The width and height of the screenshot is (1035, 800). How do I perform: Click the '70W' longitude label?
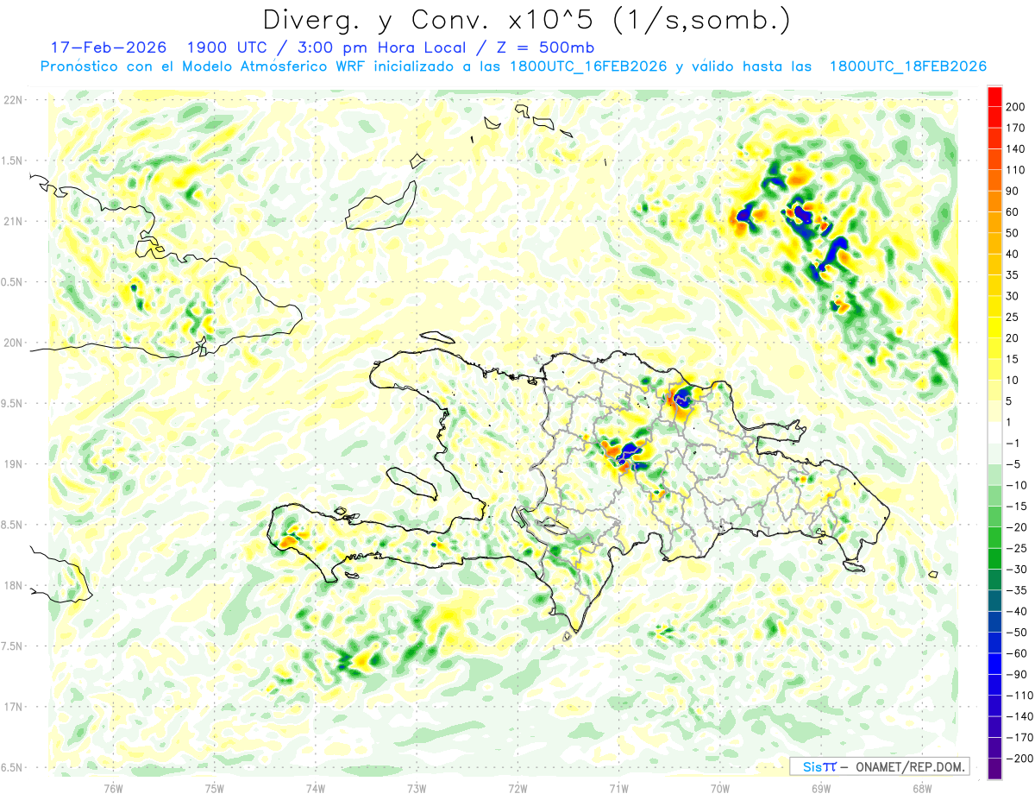[x=719, y=788]
